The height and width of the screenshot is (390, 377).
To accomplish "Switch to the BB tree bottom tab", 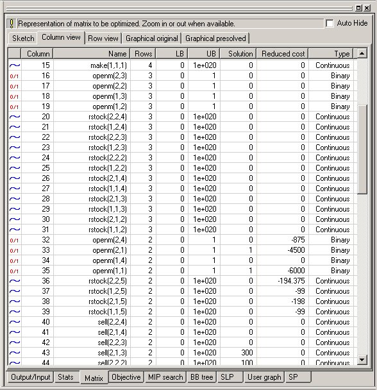I will point(202,377).
